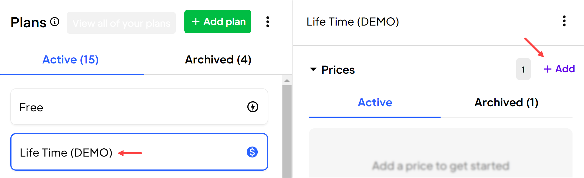Click the dollar icon on Life Time plan
584x178 pixels.
pos(252,152)
